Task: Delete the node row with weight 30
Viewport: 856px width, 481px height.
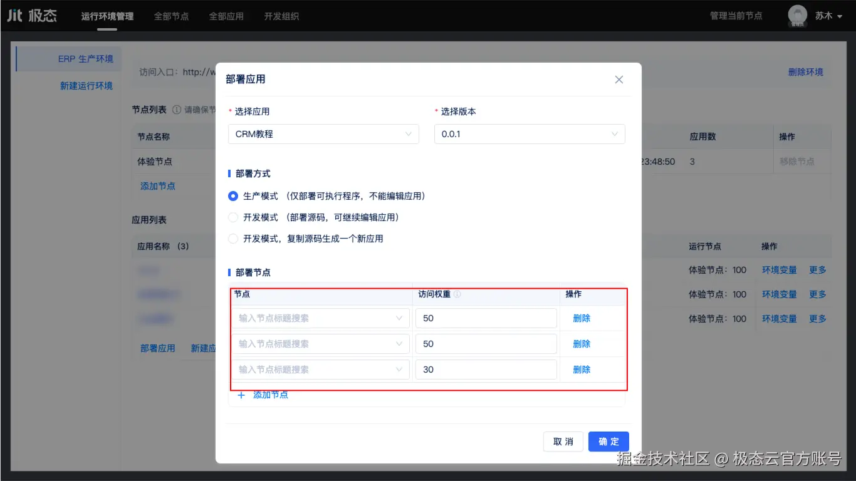Action: click(x=582, y=370)
